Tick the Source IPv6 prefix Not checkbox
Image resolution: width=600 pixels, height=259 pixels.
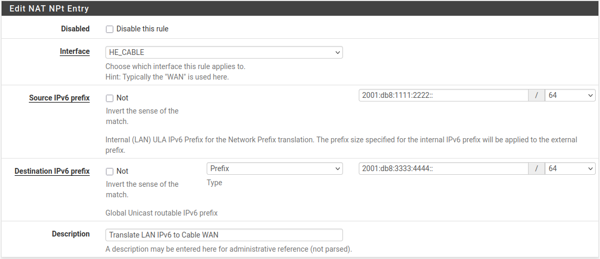(x=110, y=98)
